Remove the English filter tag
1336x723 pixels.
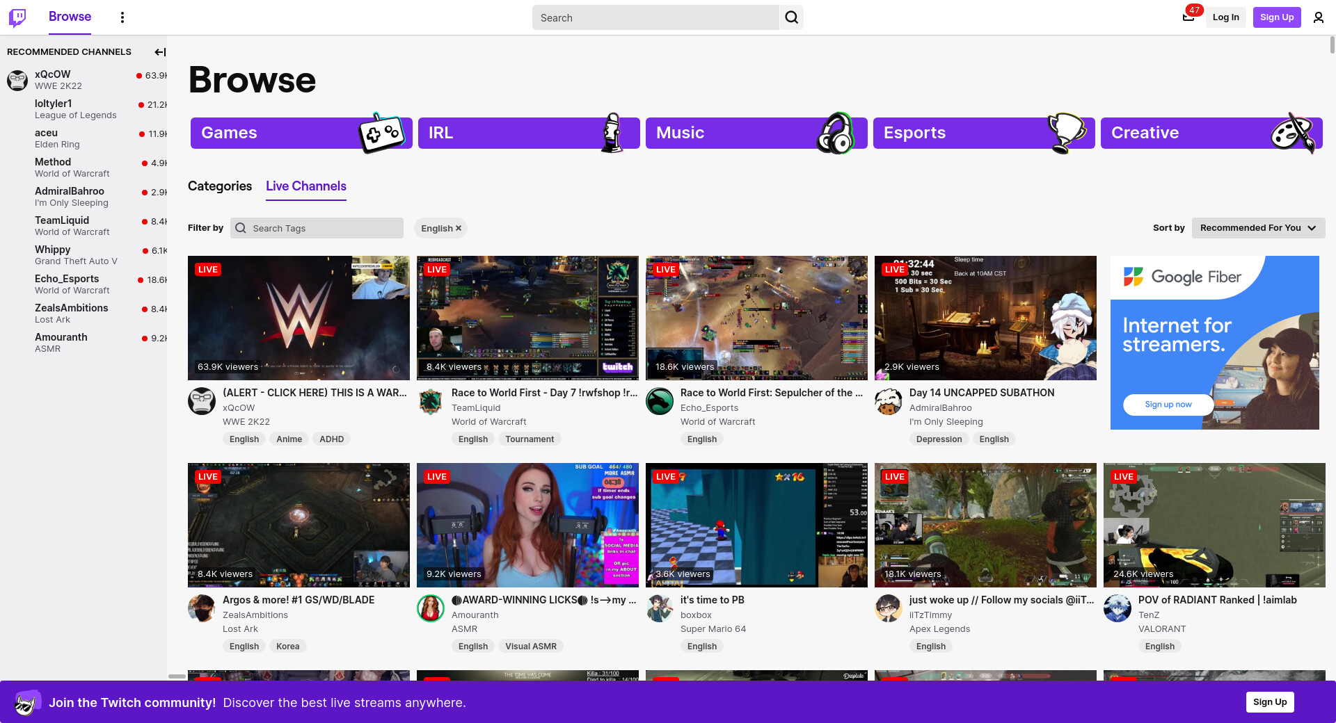point(459,228)
